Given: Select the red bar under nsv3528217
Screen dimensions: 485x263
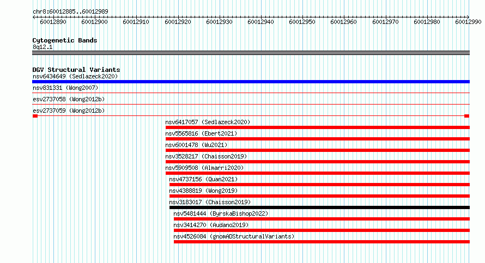Looking at the screenshot, I should [318, 162].
